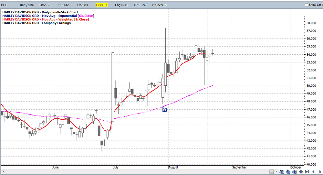The height and width of the screenshot is (175, 323).
Task: Click the CP:0.2% value
Action: pos(140,5)
